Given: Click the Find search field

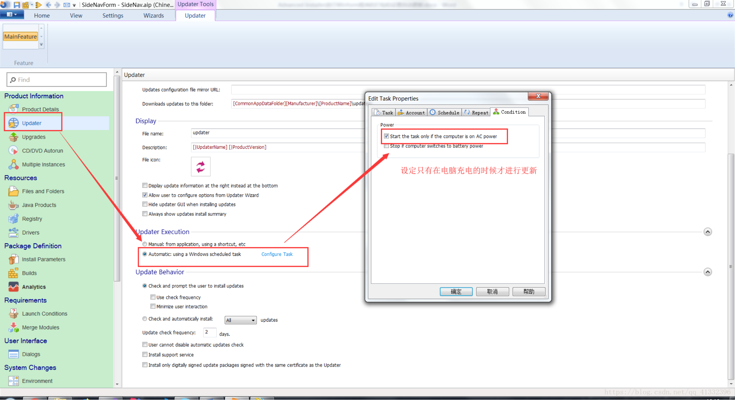Looking at the screenshot, I should (57, 80).
